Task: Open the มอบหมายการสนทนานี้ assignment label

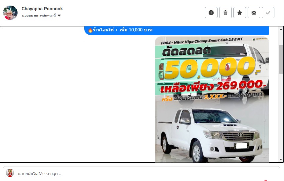Action: pyautogui.click(x=39, y=16)
